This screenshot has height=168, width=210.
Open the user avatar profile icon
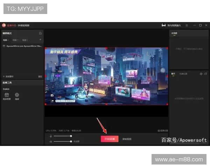click(x=163, y=25)
